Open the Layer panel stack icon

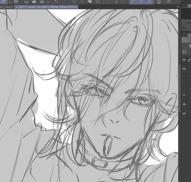[189, 35]
